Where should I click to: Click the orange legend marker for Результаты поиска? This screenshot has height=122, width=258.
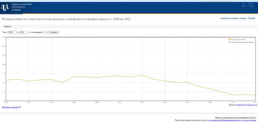230,40
